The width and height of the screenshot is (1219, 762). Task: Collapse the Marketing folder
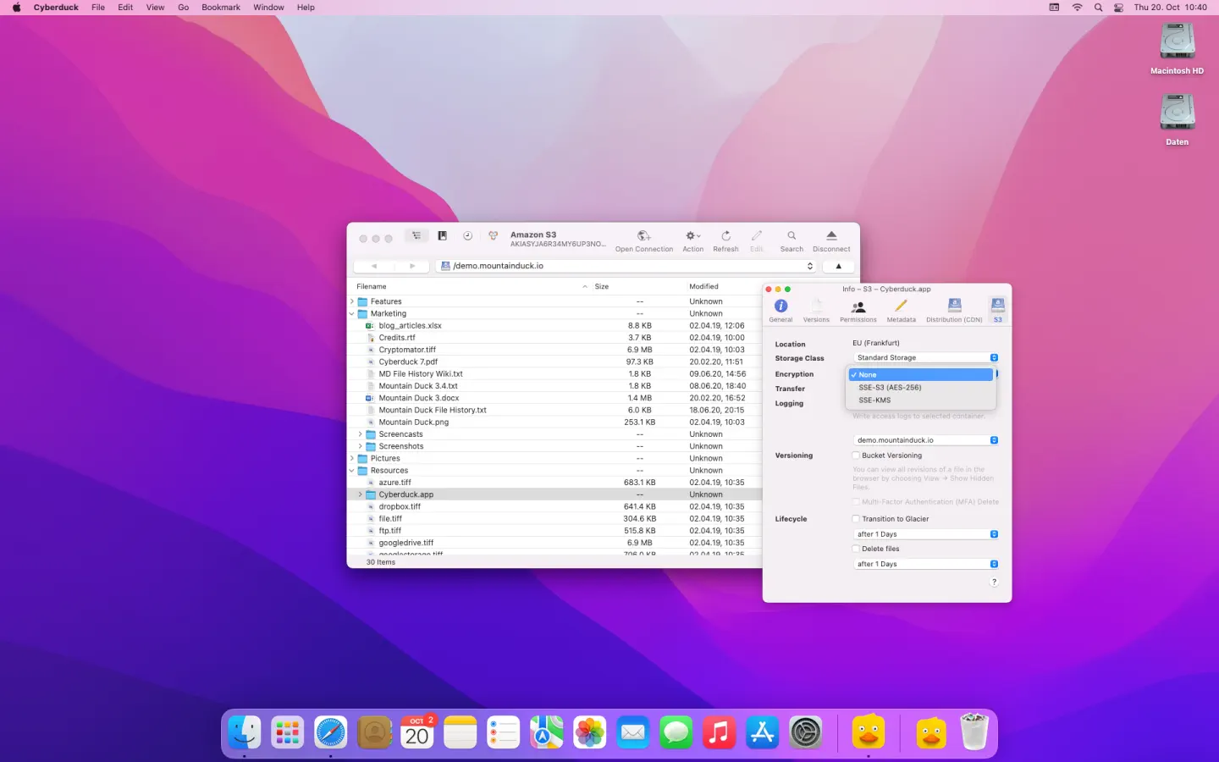(x=352, y=314)
